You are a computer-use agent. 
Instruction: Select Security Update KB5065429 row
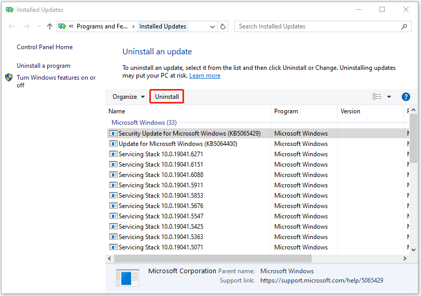[x=258, y=134]
